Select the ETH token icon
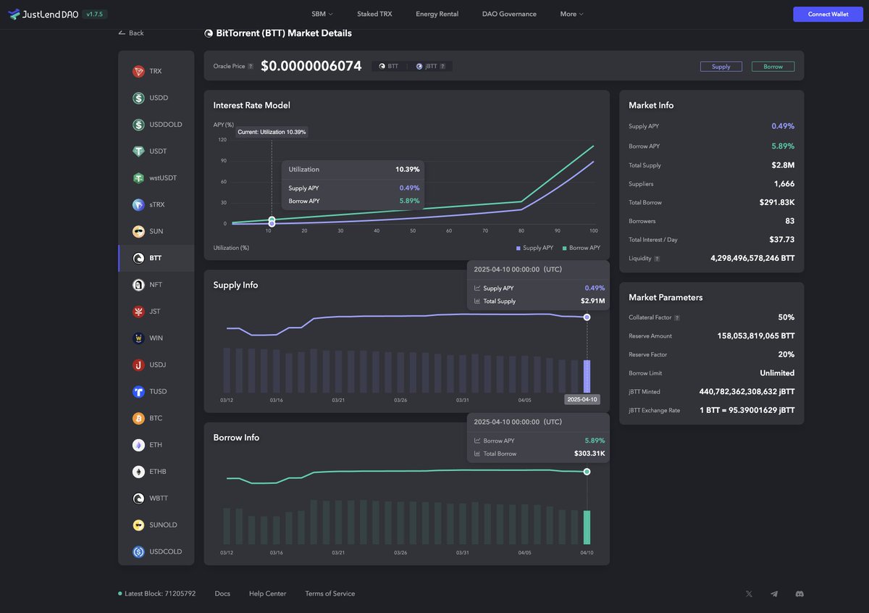 138,445
